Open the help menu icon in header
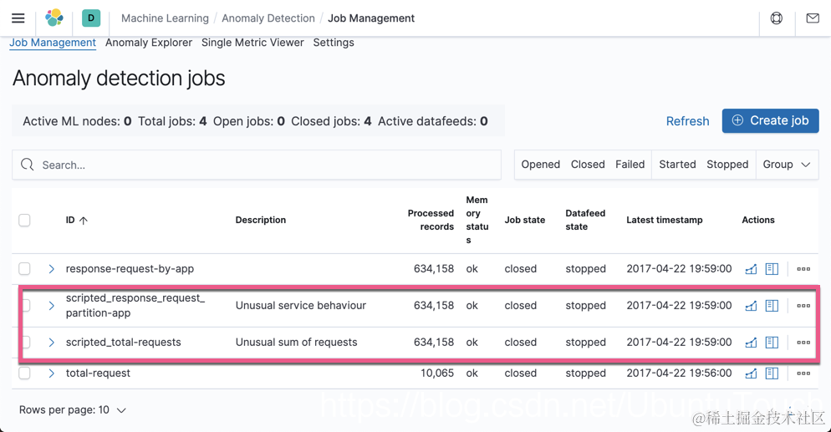 pyautogui.click(x=777, y=18)
